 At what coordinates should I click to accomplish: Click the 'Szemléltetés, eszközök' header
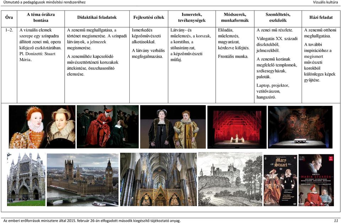(x=278, y=17)
